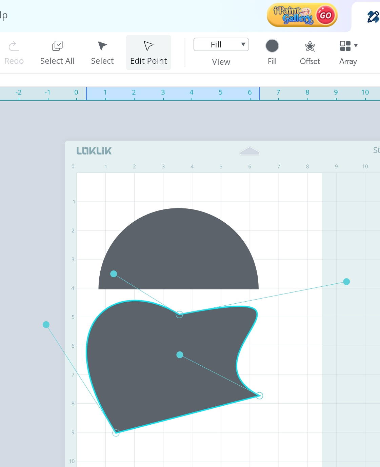Click the far-right bezier handle dot
This screenshot has width=380, height=467.
[346, 282]
